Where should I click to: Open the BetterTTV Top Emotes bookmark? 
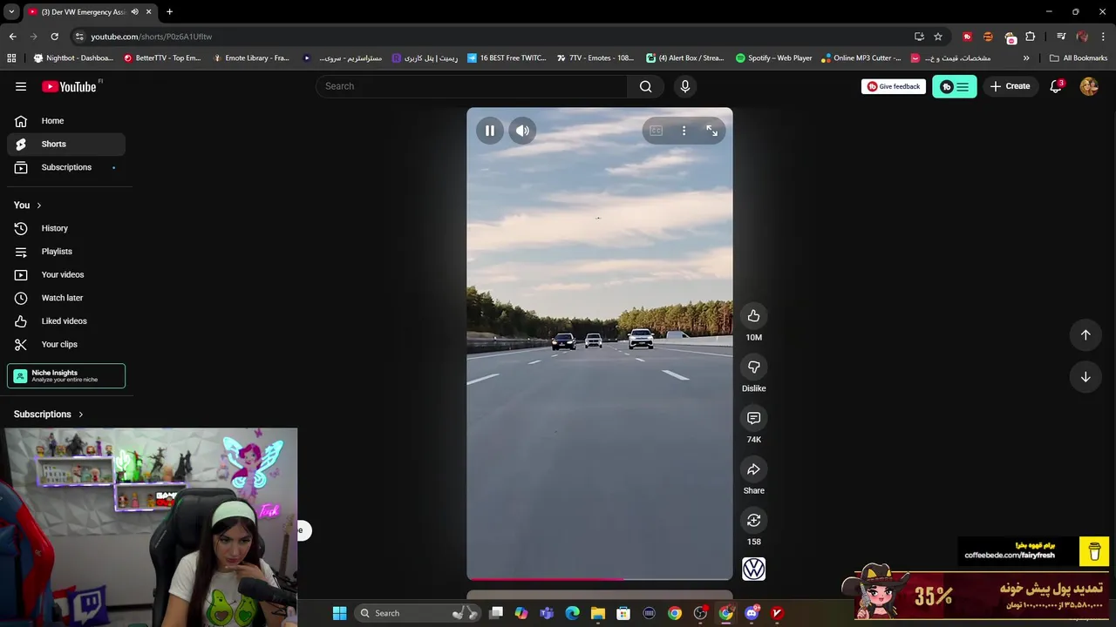162,58
